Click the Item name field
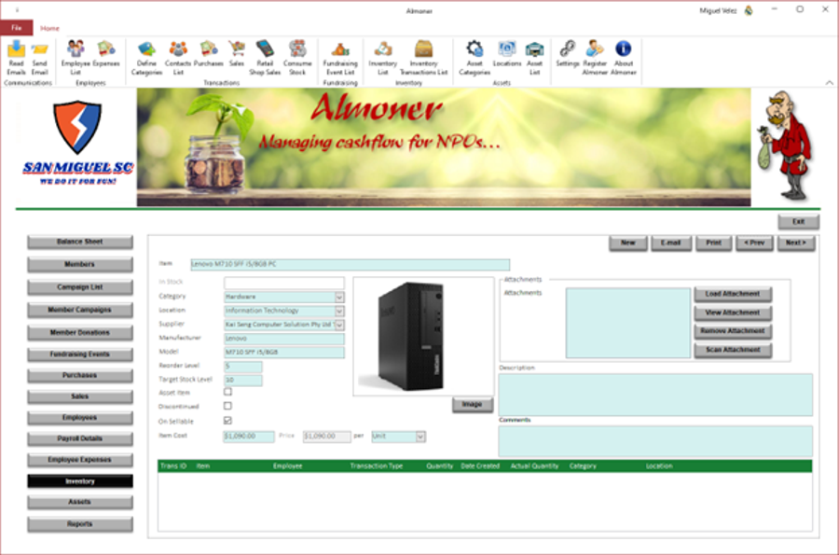This screenshot has height=555, width=839. (350, 264)
